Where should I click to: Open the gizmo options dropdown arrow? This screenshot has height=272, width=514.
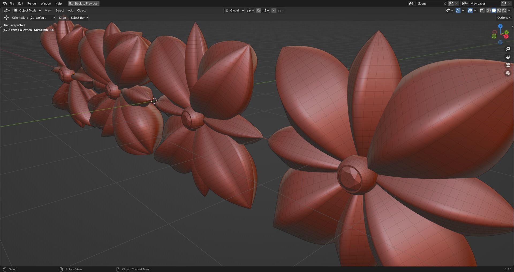(463, 10)
